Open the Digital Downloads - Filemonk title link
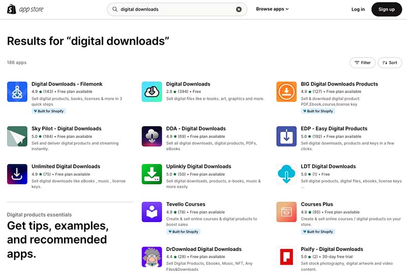 click(67, 84)
